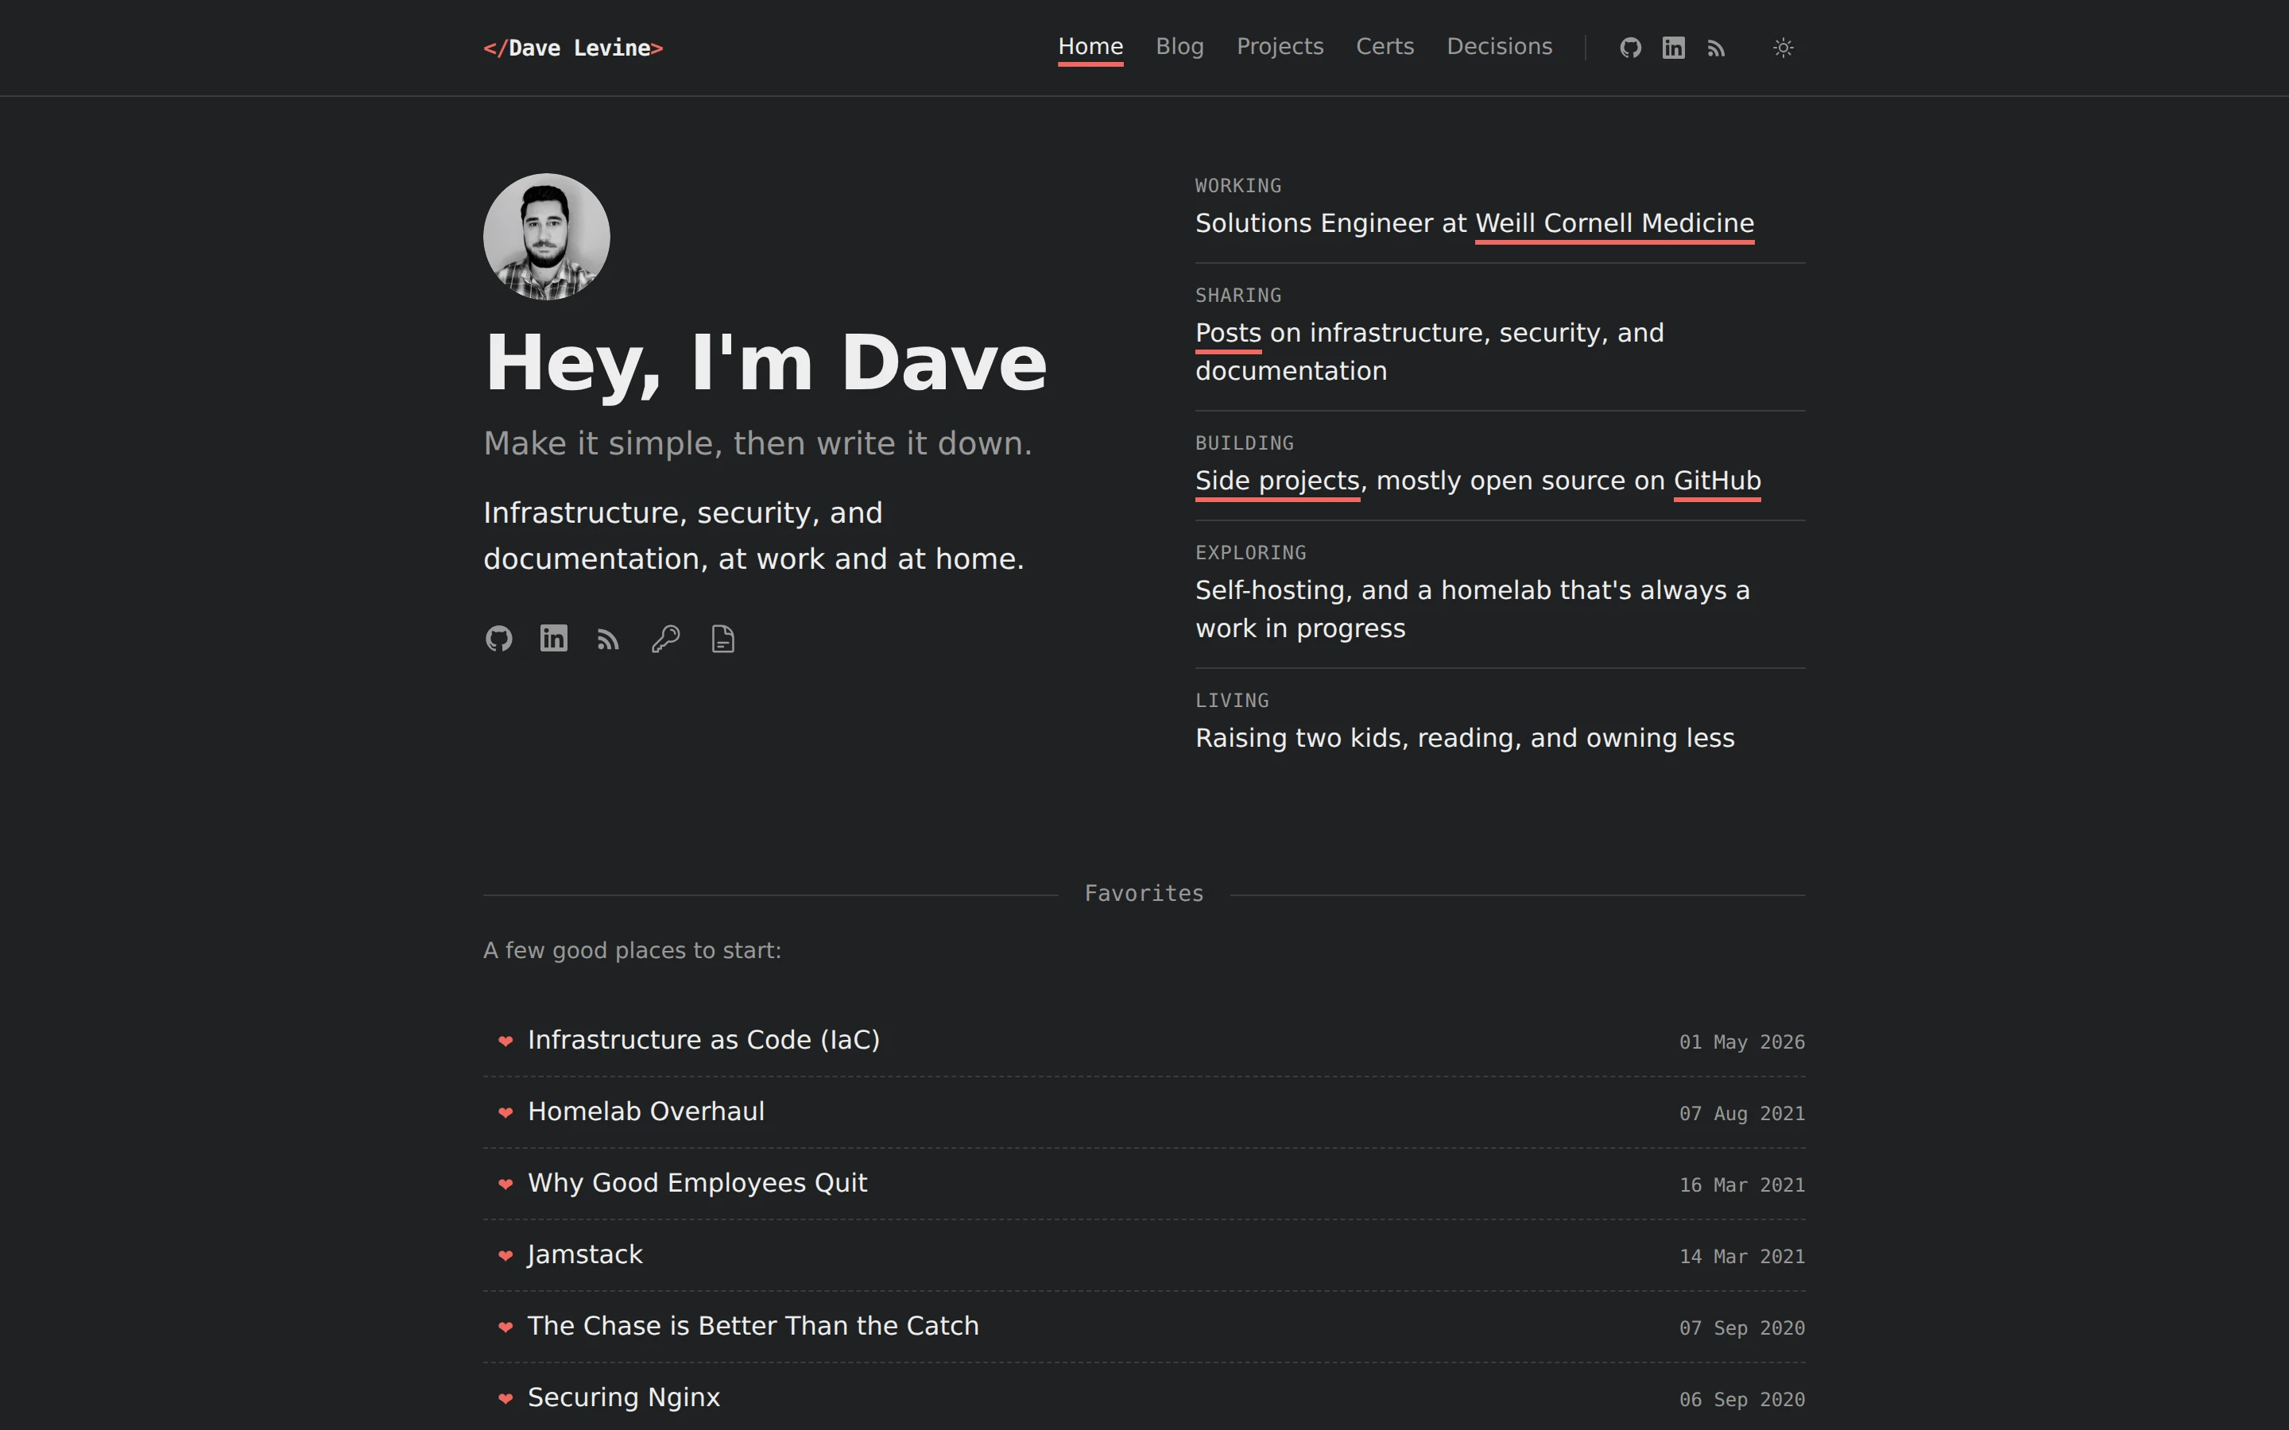Click the date 01 May 2026
The image size is (2289, 1430).
[1741, 1042]
